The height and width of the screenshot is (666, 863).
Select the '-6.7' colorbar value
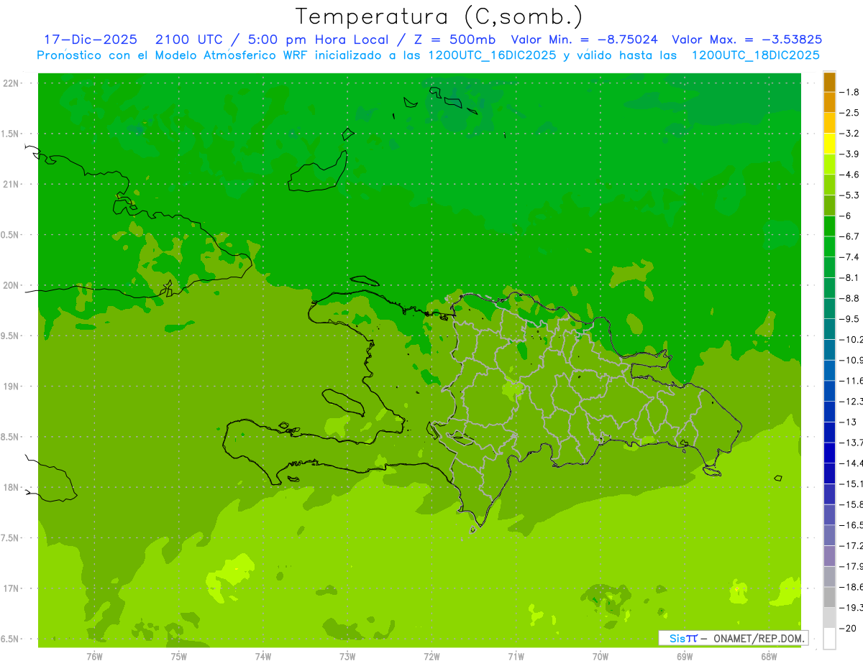(x=849, y=236)
